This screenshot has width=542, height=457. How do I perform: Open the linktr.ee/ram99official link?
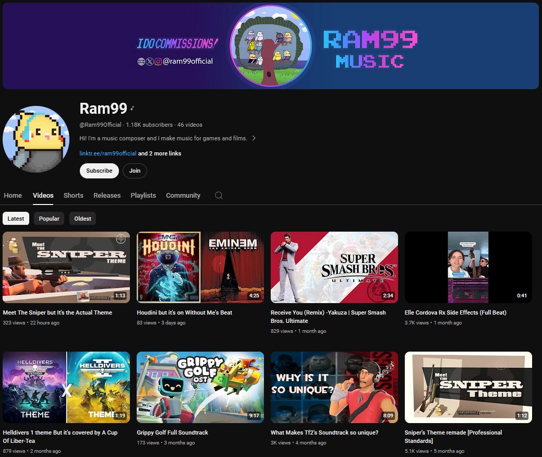point(108,153)
